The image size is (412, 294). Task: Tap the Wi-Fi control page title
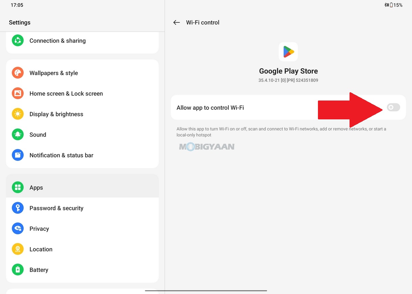pyautogui.click(x=203, y=22)
